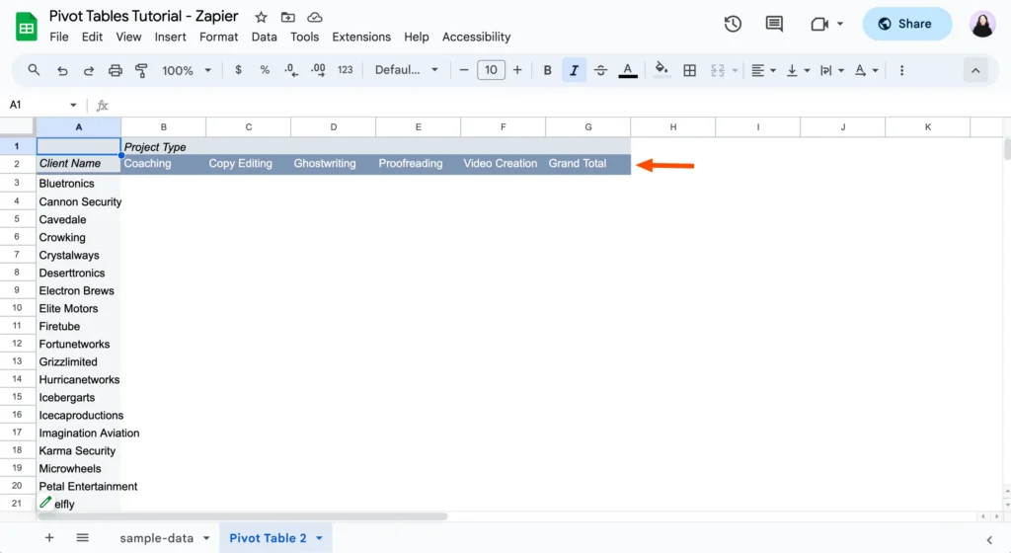Open the account profile picture

tap(982, 24)
